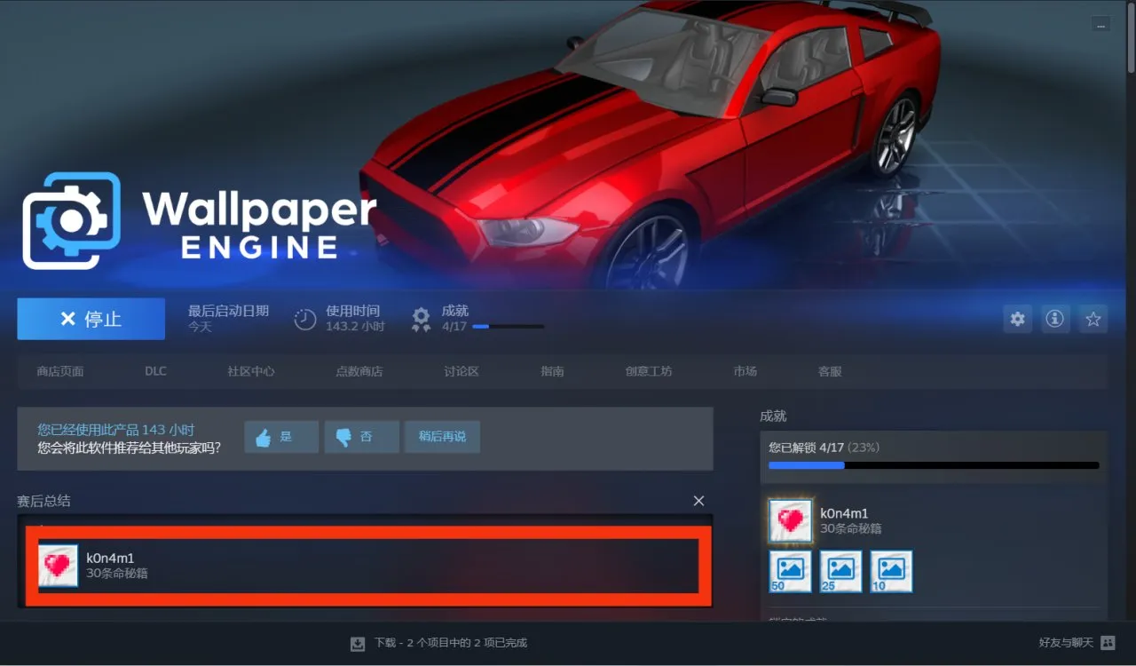Toggle the favorite star icon
Screen dimensions: 1136x666
pos(1093,319)
